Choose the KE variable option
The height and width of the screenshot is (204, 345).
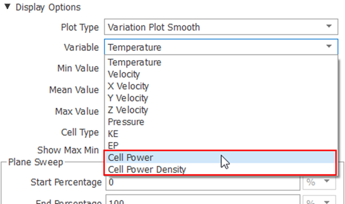[x=114, y=134]
